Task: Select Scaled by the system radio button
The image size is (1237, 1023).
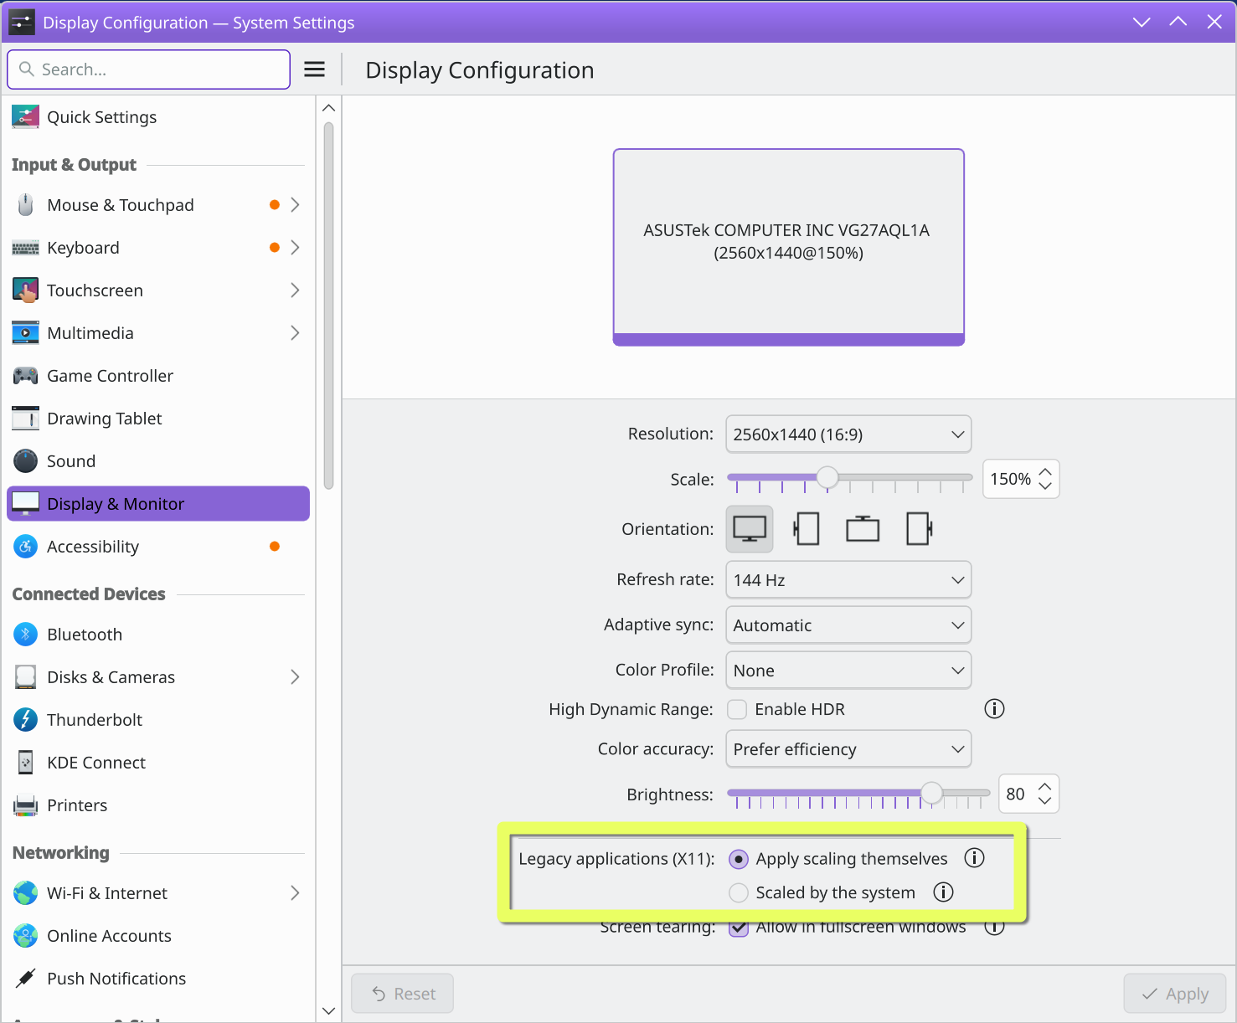Action: [739, 893]
